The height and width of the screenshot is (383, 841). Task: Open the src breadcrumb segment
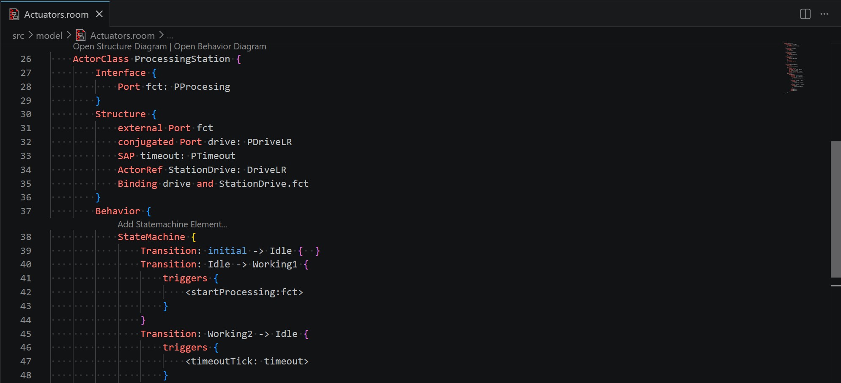(x=18, y=36)
